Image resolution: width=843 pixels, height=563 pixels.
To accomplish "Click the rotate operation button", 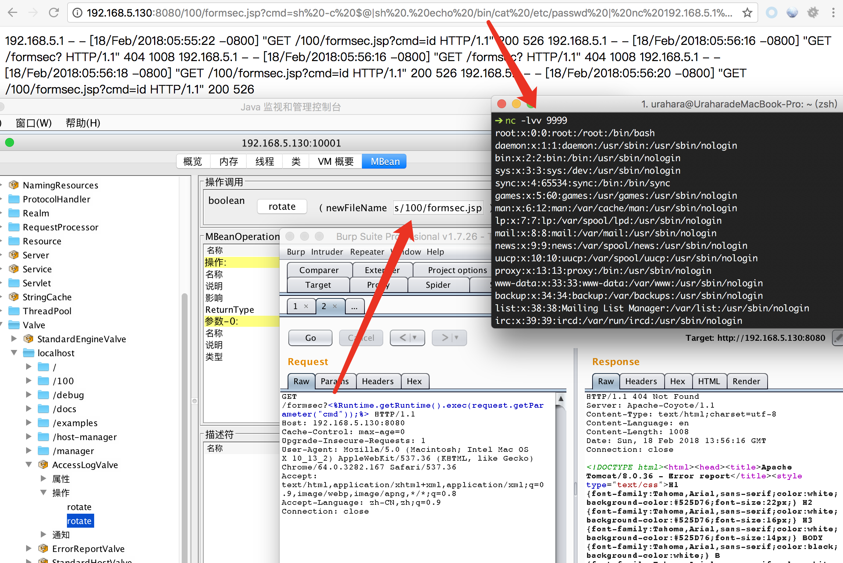I will click(282, 206).
